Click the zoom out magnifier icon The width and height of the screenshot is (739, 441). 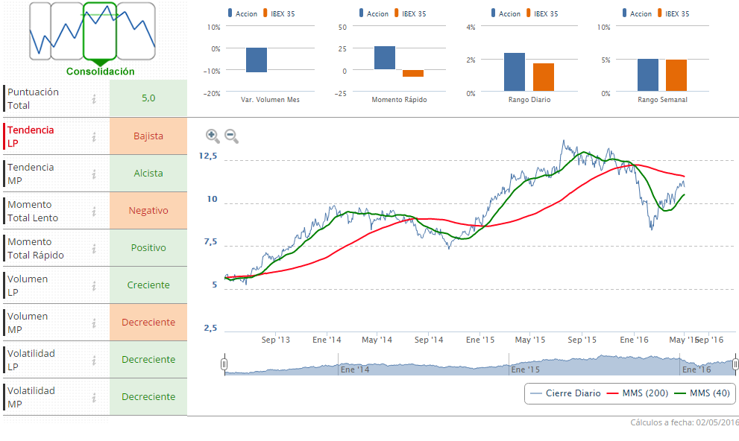[x=231, y=136]
